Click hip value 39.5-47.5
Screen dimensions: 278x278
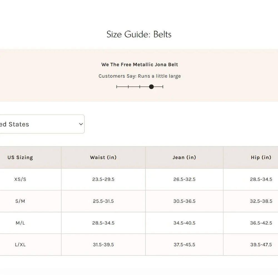coord(261,245)
